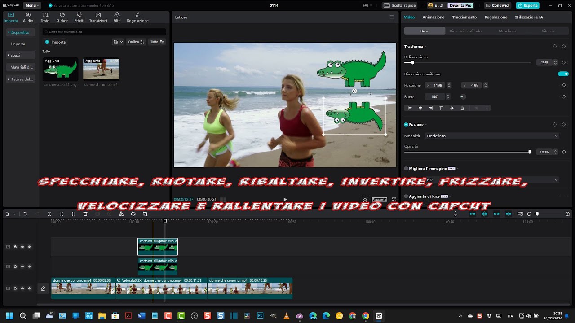Click the Importa button in media panel

pyautogui.click(x=55, y=42)
